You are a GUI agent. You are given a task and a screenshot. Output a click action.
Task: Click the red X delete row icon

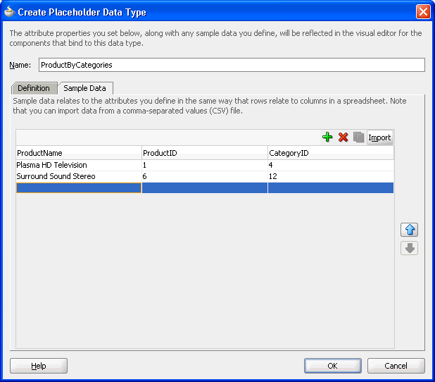343,137
